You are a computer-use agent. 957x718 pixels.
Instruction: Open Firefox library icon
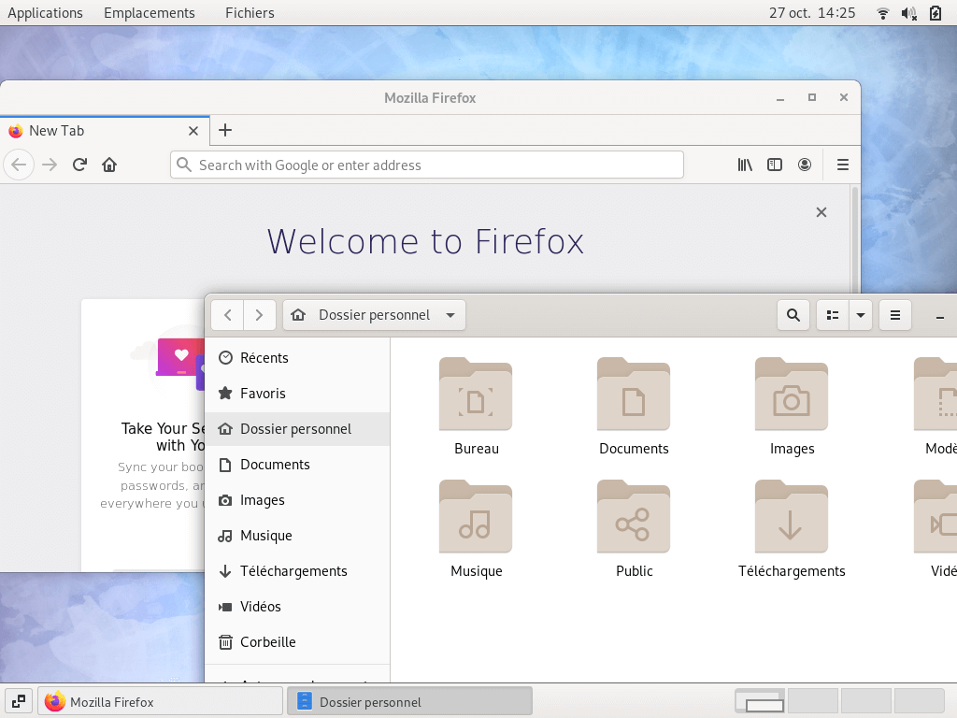click(x=745, y=165)
